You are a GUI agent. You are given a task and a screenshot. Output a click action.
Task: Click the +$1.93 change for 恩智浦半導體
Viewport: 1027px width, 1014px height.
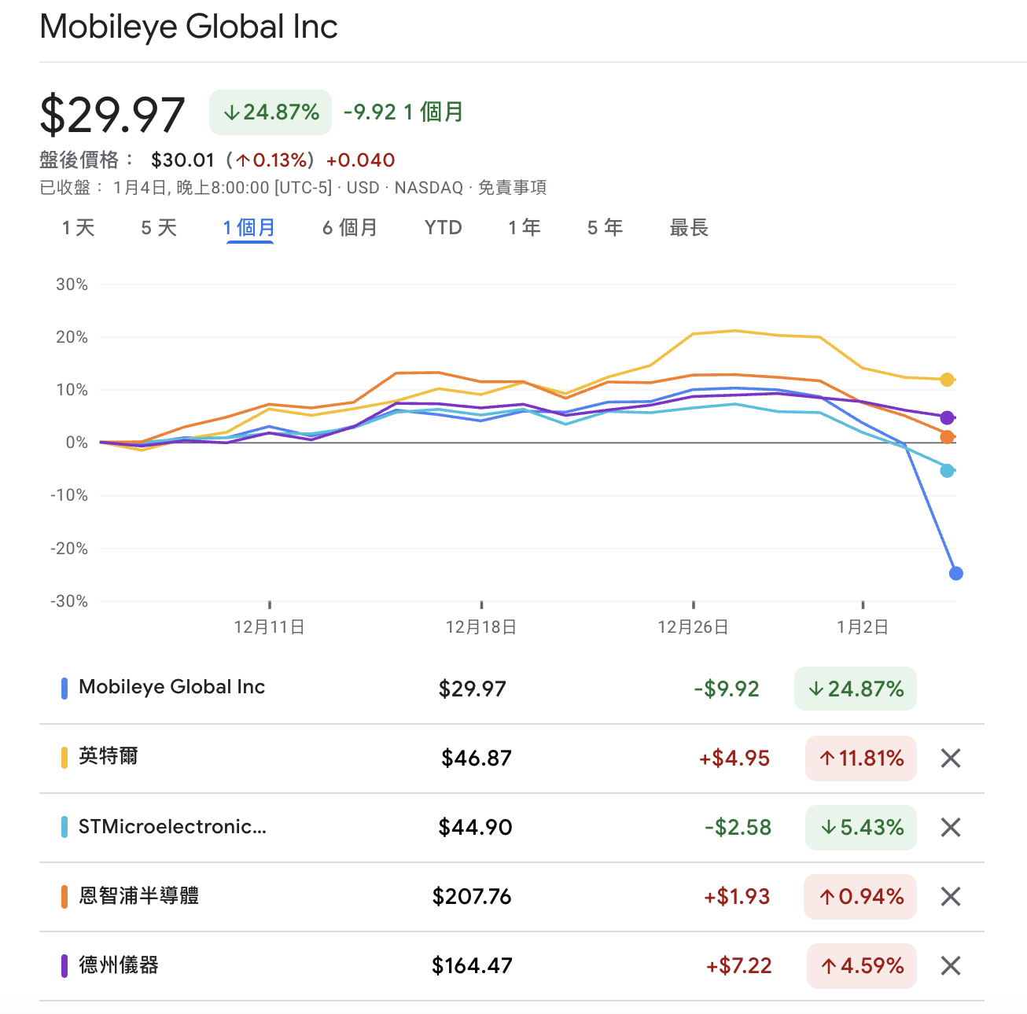pyautogui.click(x=737, y=897)
